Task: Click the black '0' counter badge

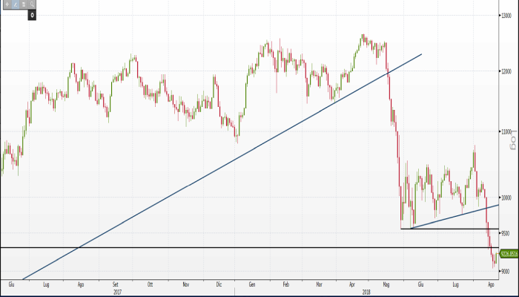Action: (33, 15)
